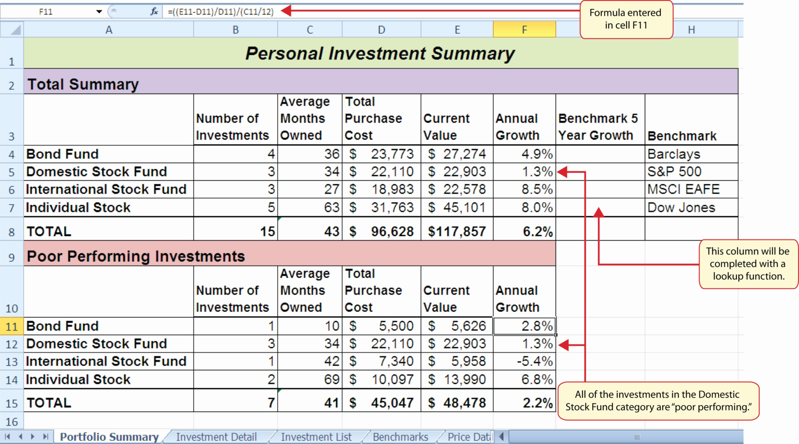Screen dimensions: 799x444
Task: Click the next-sheet navigation arrow
Action: coord(32,436)
